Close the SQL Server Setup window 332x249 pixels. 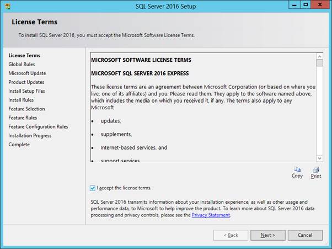pos(320,4)
